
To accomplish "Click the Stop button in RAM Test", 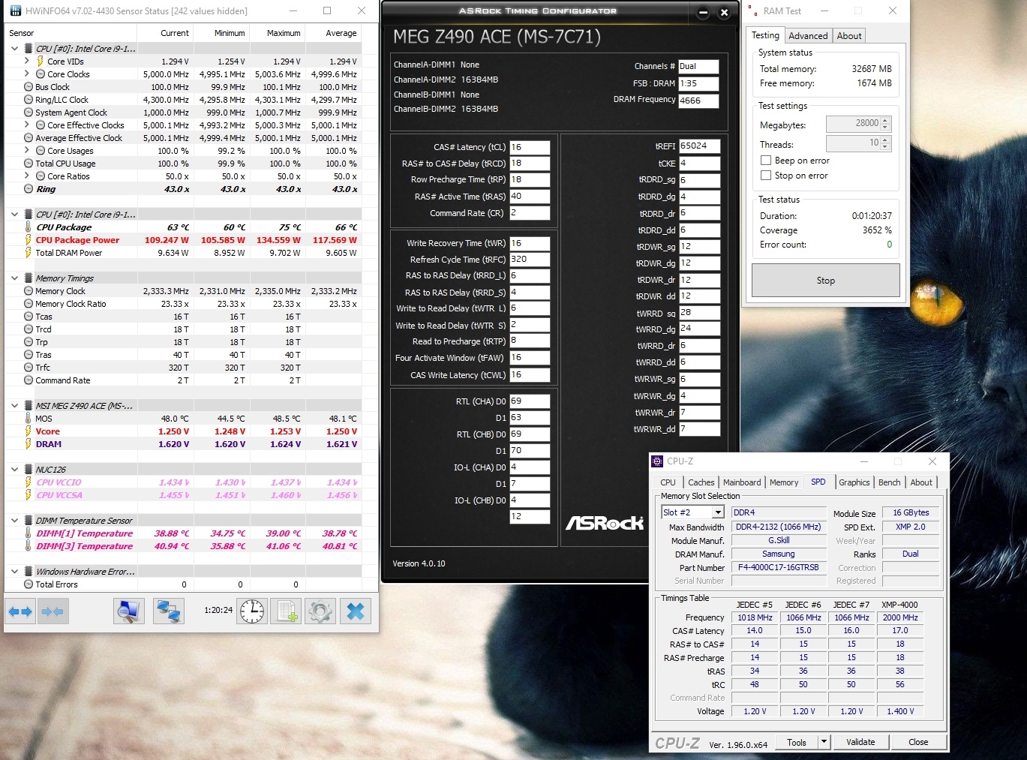I will [826, 281].
